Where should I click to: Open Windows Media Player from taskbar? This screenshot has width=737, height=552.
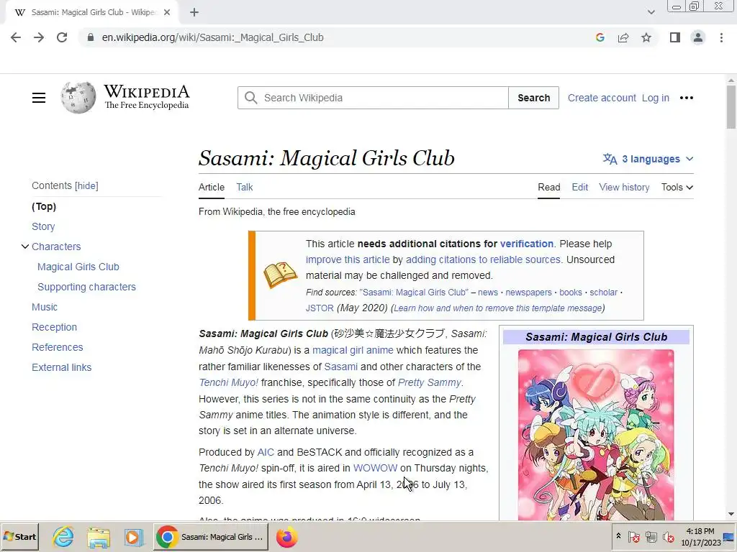click(133, 537)
